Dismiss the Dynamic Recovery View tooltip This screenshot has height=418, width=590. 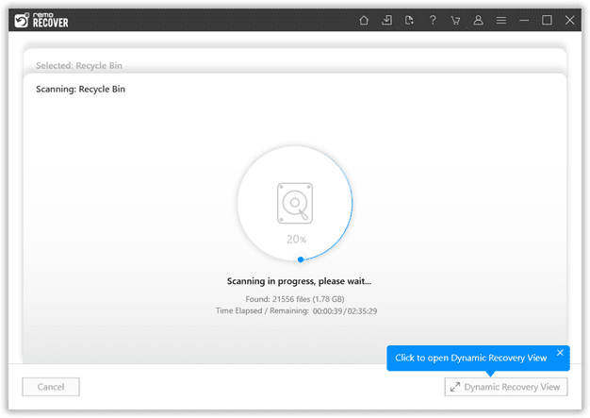click(x=560, y=353)
